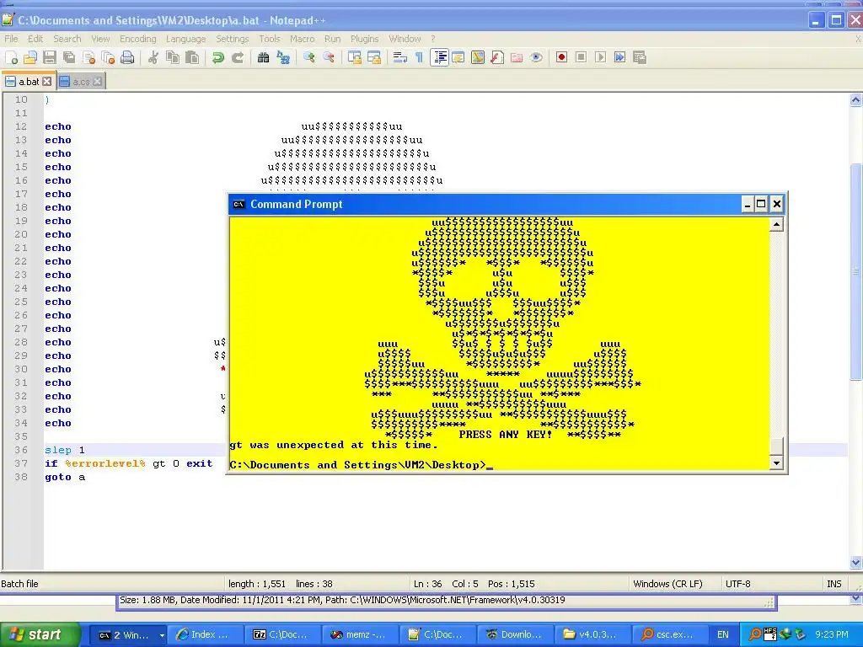Click the Save All toolbar icon
This screenshot has height=647, width=863.
point(69,57)
